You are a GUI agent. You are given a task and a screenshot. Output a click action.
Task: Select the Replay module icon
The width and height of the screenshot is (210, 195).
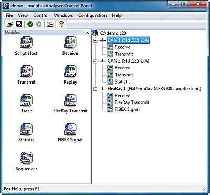coord(70,71)
